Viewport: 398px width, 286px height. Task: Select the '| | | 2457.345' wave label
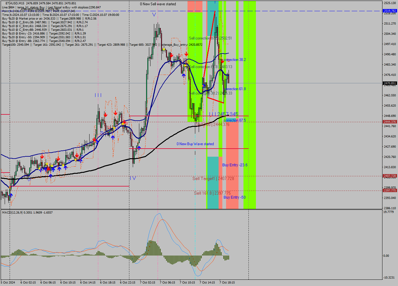click(x=224, y=114)
